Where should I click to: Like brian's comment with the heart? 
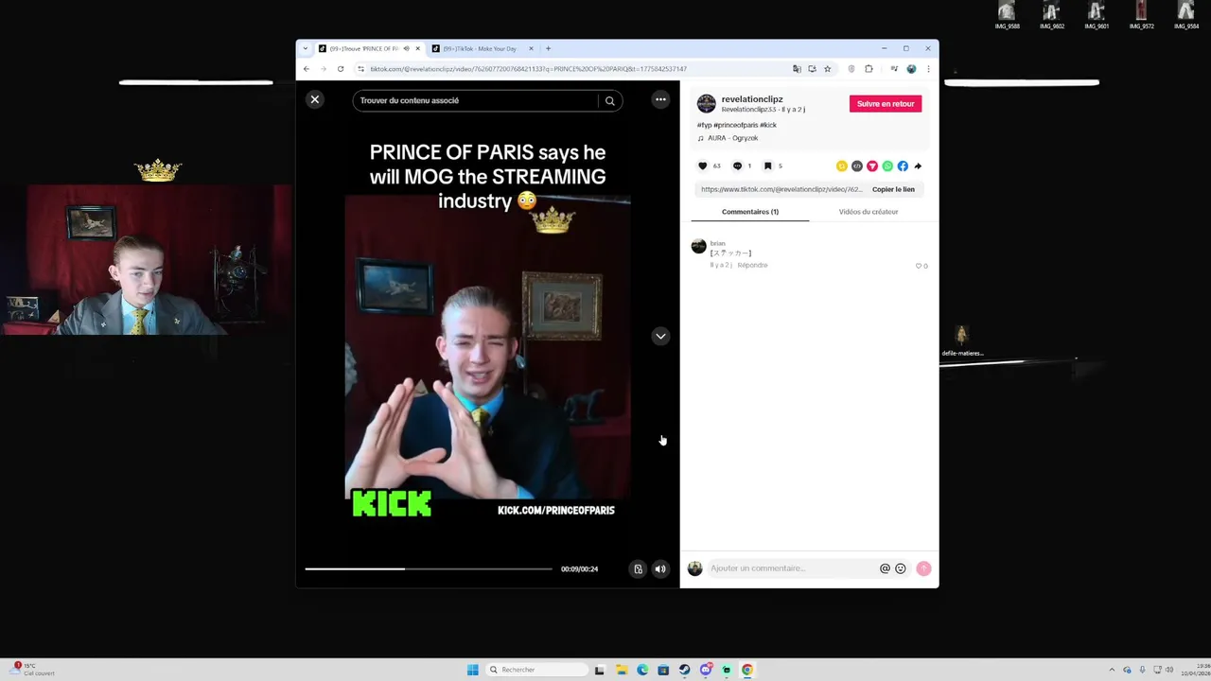click(x=919, y=266)
